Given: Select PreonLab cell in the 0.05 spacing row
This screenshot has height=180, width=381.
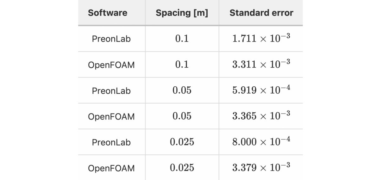Looking at the screenshot, I should [x=111, y=91].
